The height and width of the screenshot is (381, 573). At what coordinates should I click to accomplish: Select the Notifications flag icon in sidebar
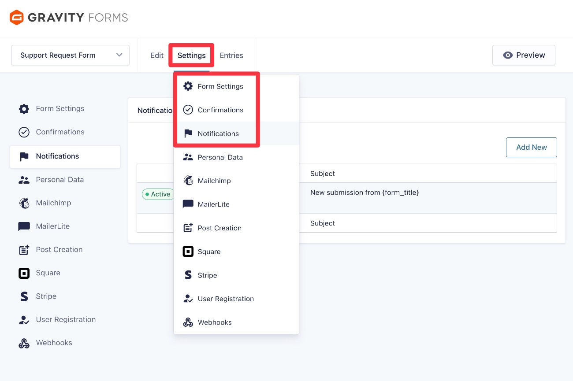tap(24, 156)
